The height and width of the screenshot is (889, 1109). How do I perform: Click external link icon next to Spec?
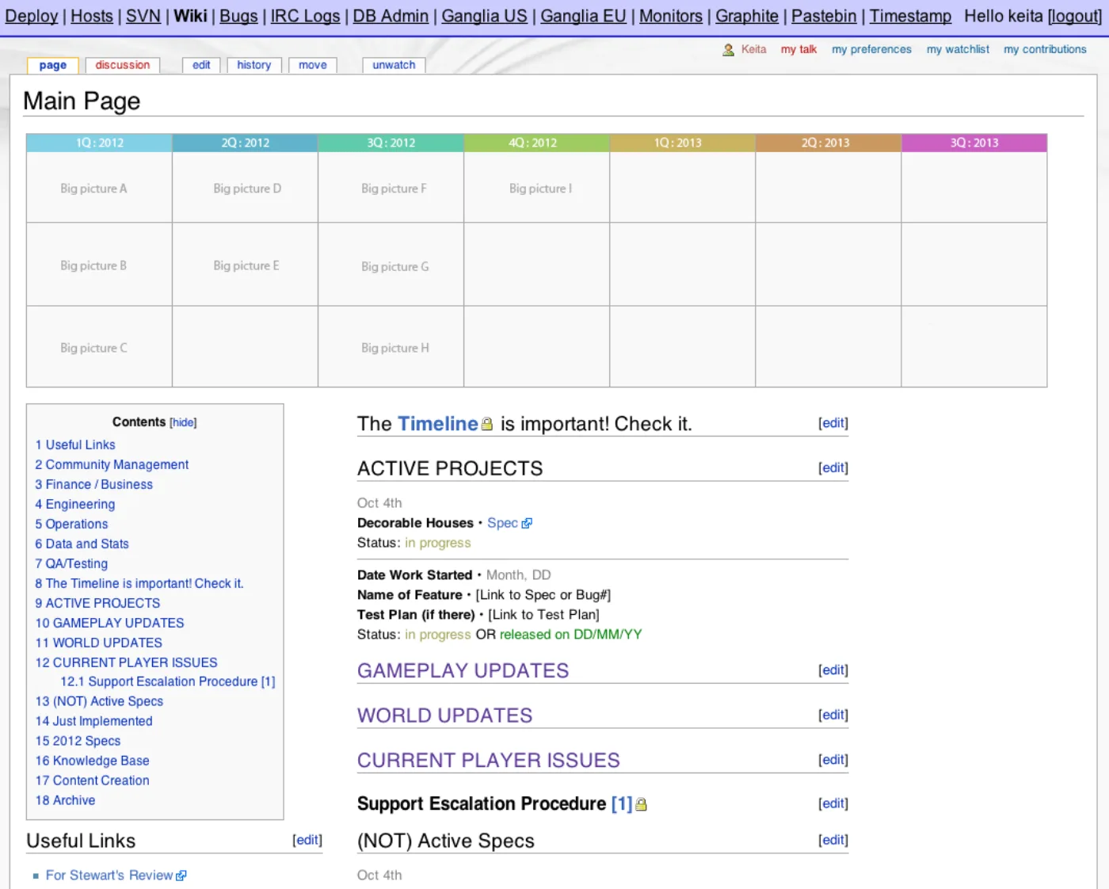point(527,524)
